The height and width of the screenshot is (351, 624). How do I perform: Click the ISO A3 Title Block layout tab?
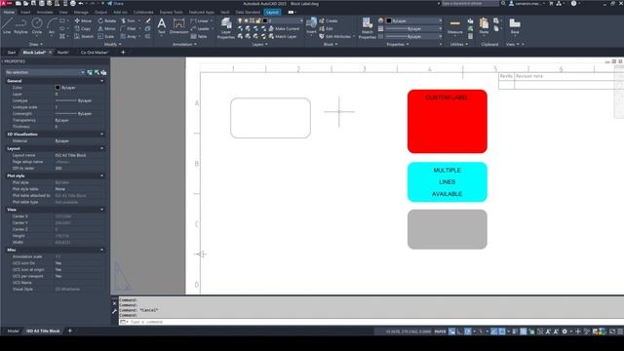[x=43, y=331]
